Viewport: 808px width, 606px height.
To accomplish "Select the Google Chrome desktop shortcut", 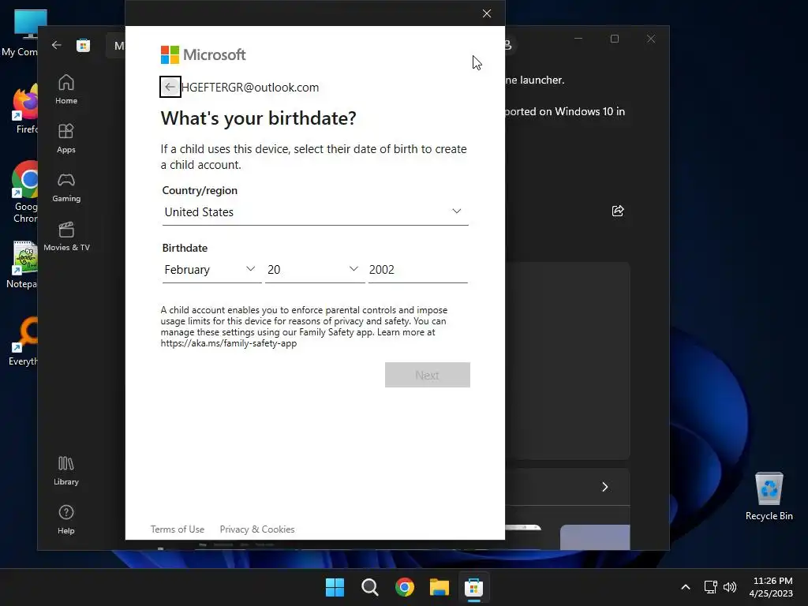I will [x=24, y=192].
